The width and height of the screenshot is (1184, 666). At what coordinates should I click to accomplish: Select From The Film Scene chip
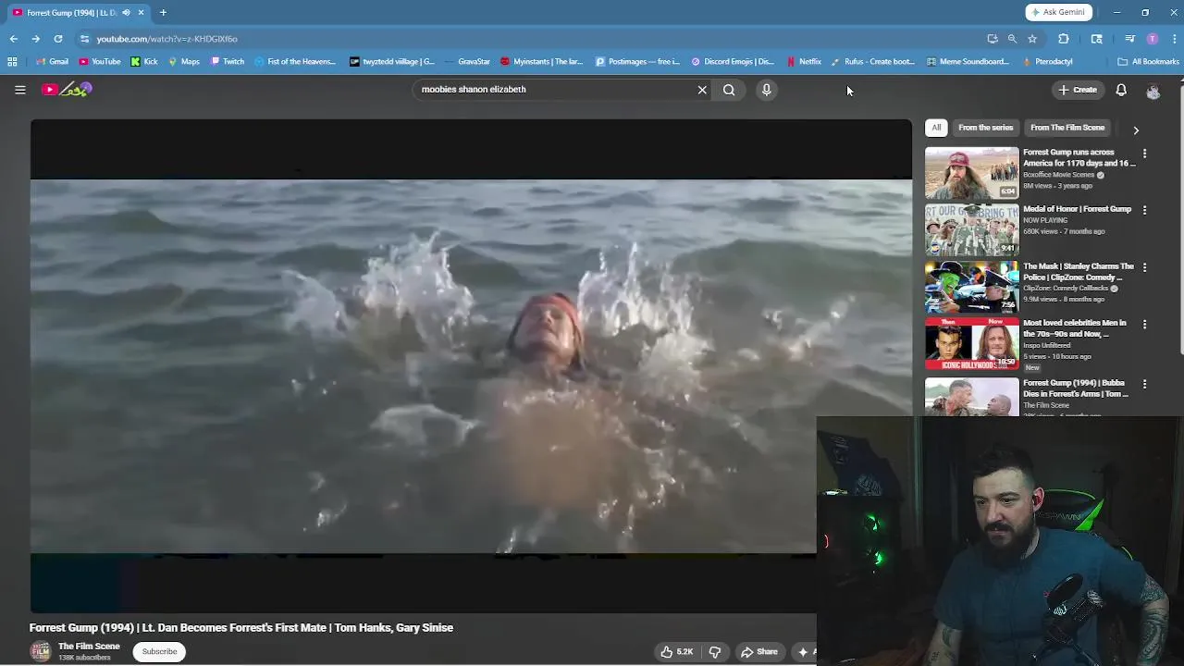pyautogui.click(x=1067, y=128)
